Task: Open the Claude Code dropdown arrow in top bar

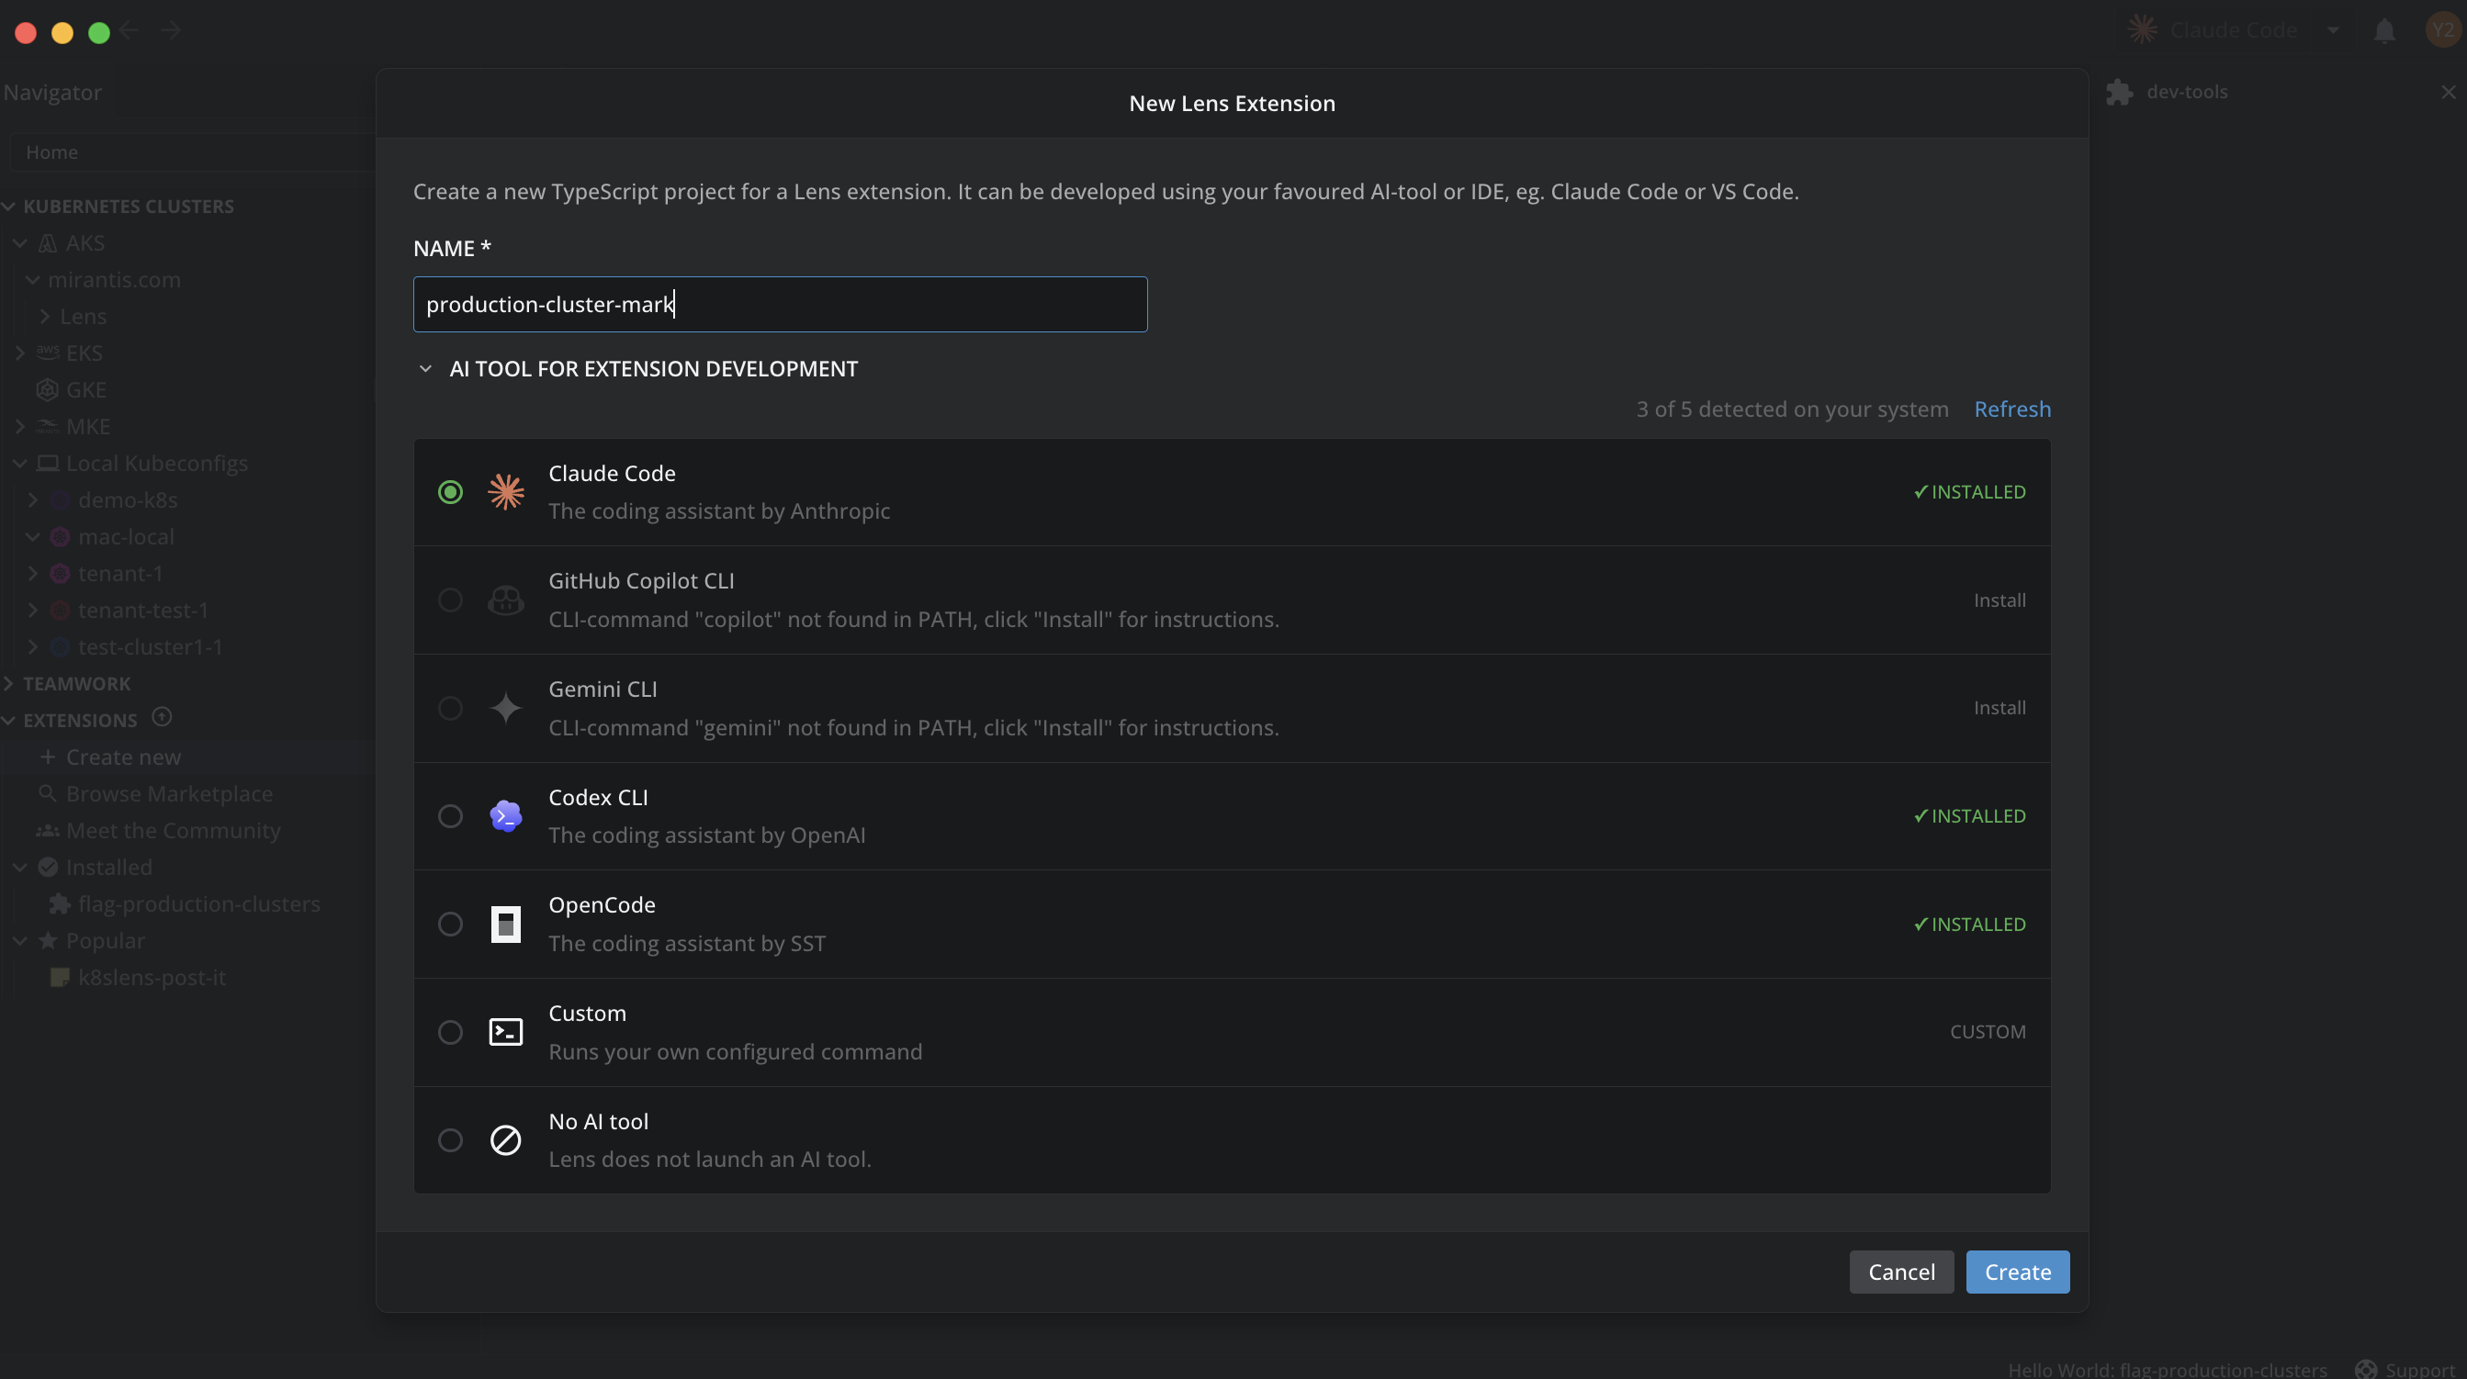Action: tap(2334, 30)
